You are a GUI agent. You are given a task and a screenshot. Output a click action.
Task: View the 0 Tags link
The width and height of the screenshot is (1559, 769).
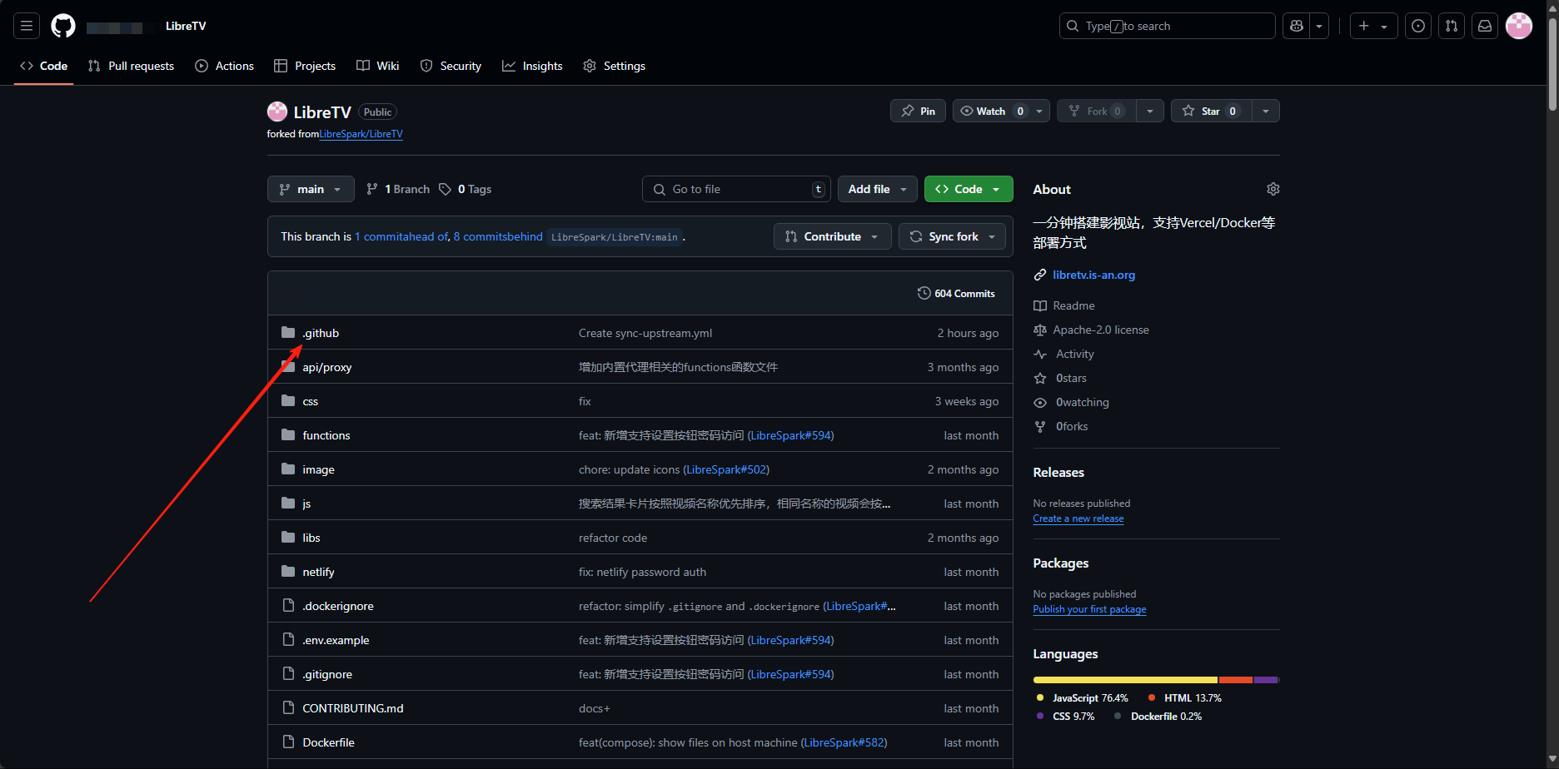(x=466, y=189)
